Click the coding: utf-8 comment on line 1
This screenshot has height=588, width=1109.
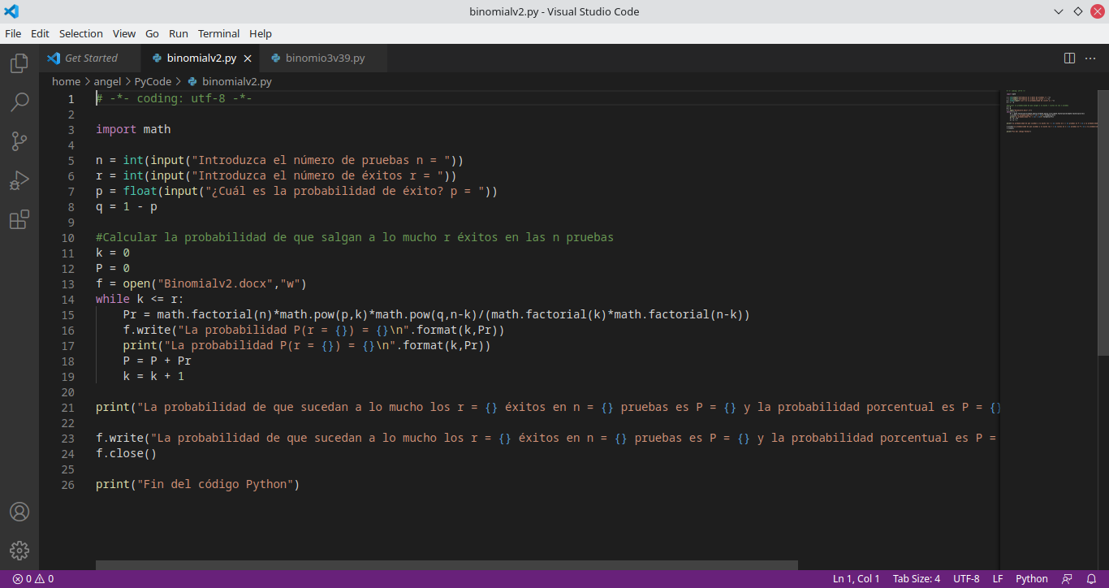point(175,98)
